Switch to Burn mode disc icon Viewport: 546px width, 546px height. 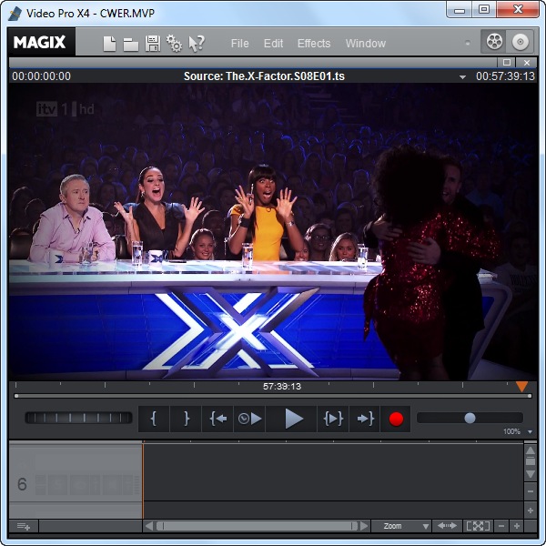point(520,42)
